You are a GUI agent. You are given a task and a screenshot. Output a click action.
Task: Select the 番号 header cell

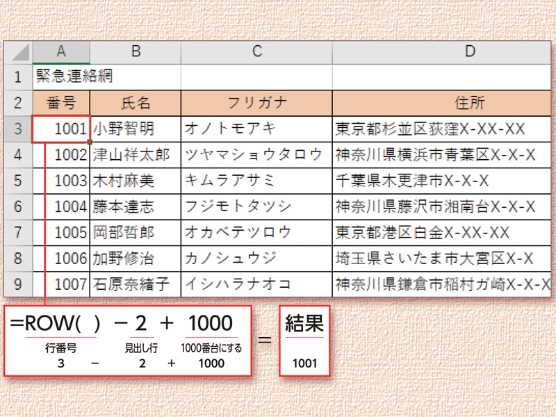tap(61, 103)
